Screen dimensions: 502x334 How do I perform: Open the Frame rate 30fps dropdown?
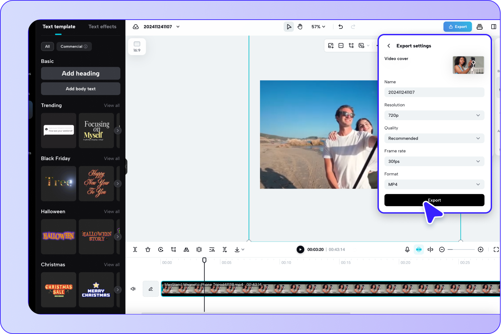[434, 161]
